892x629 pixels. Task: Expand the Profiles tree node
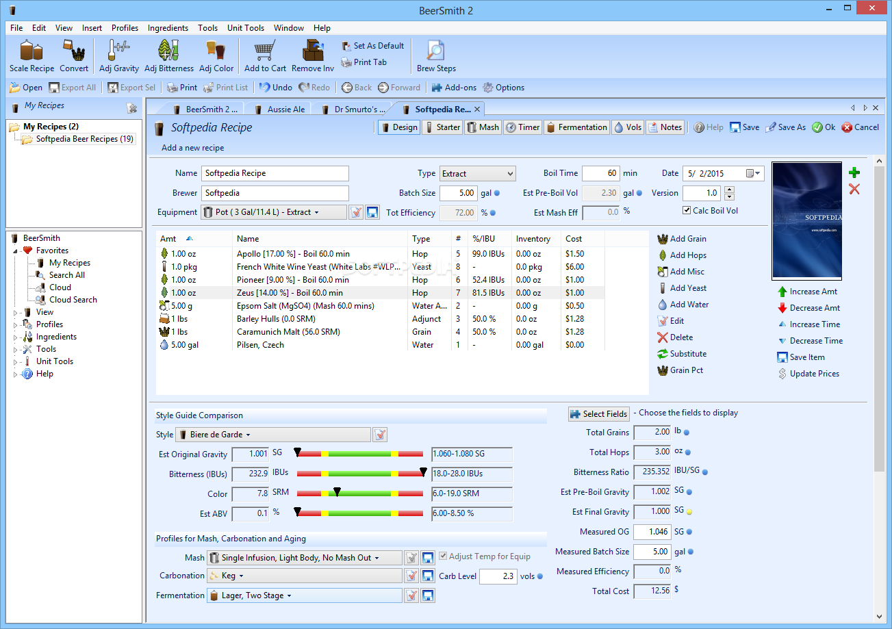coord(16,325)
